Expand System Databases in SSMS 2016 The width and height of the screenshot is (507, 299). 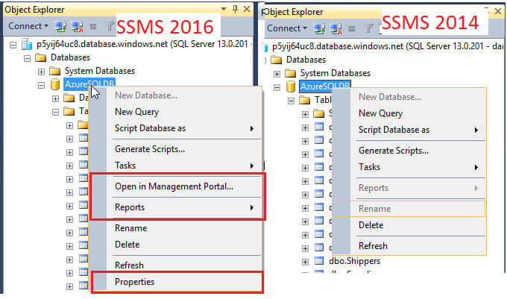click(42, 72)
